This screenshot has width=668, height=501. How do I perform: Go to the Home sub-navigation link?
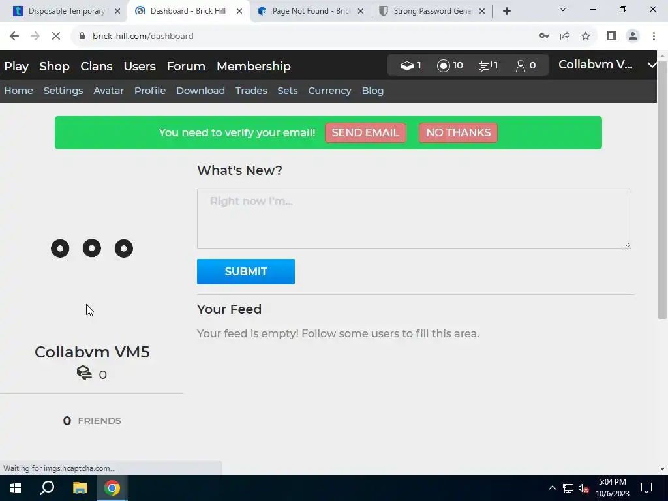pos(18,91)
